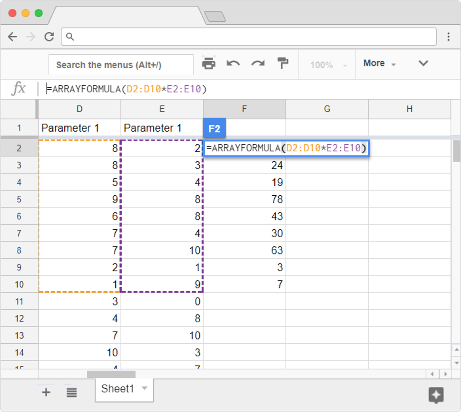Open the browser menu with three dots
This screenshot has height=412, width=461.
coord(448,37)
